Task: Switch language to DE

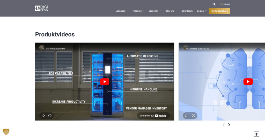Action: 221,4
